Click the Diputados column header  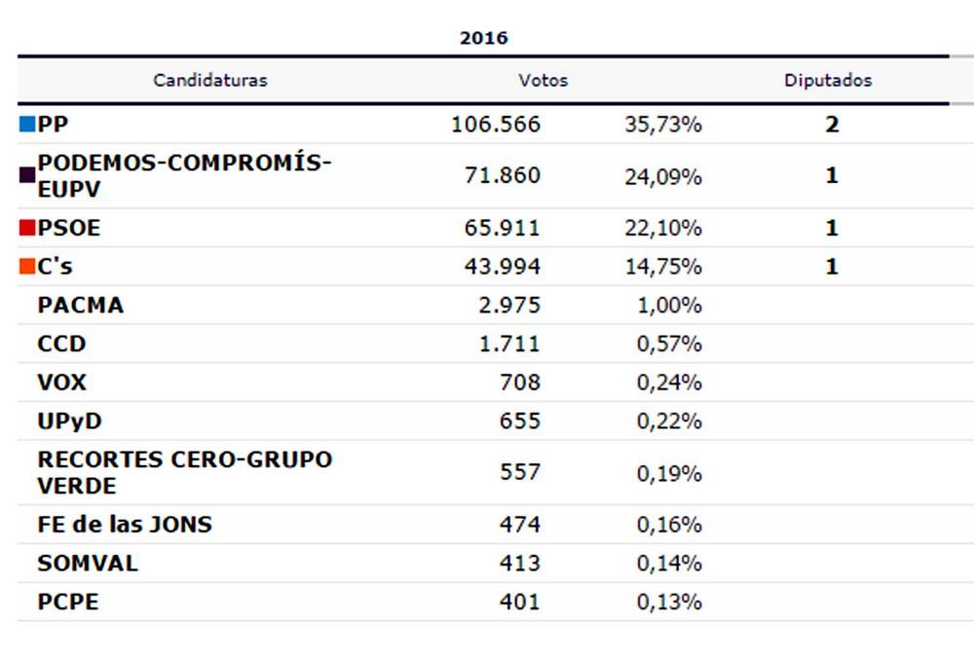pos(828,81)
